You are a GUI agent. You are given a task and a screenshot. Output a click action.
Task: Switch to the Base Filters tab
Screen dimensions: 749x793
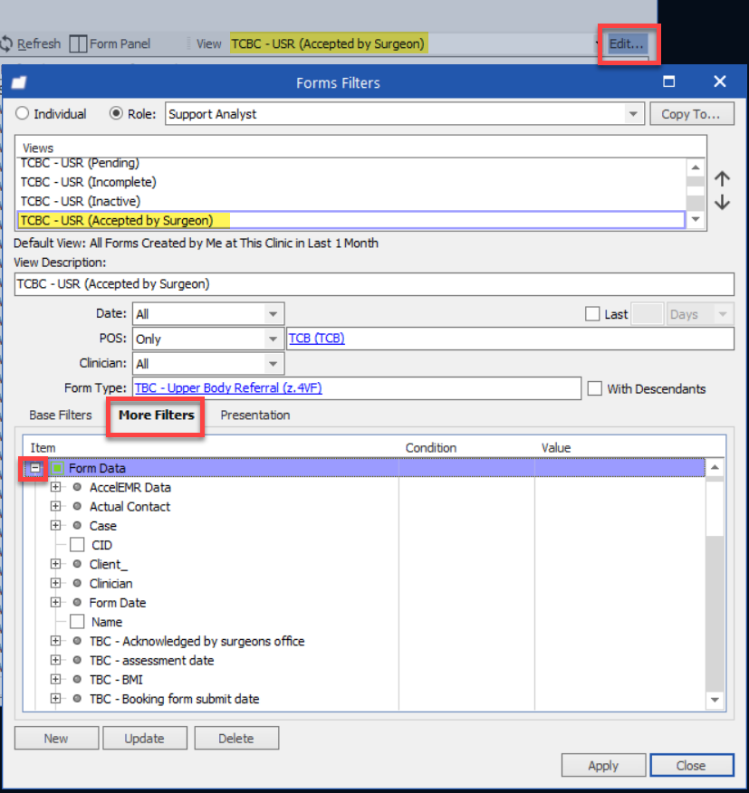(x=60, y=416)
